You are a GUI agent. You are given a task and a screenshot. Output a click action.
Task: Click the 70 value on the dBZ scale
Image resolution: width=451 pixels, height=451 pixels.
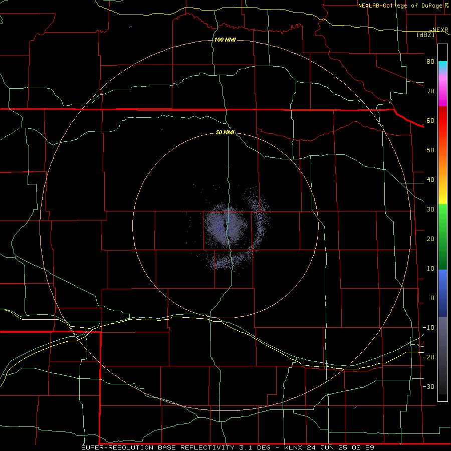coord(430,91)
